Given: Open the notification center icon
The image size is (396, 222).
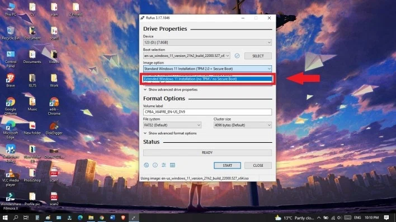Looking at the screenshot, I should 386,218.
